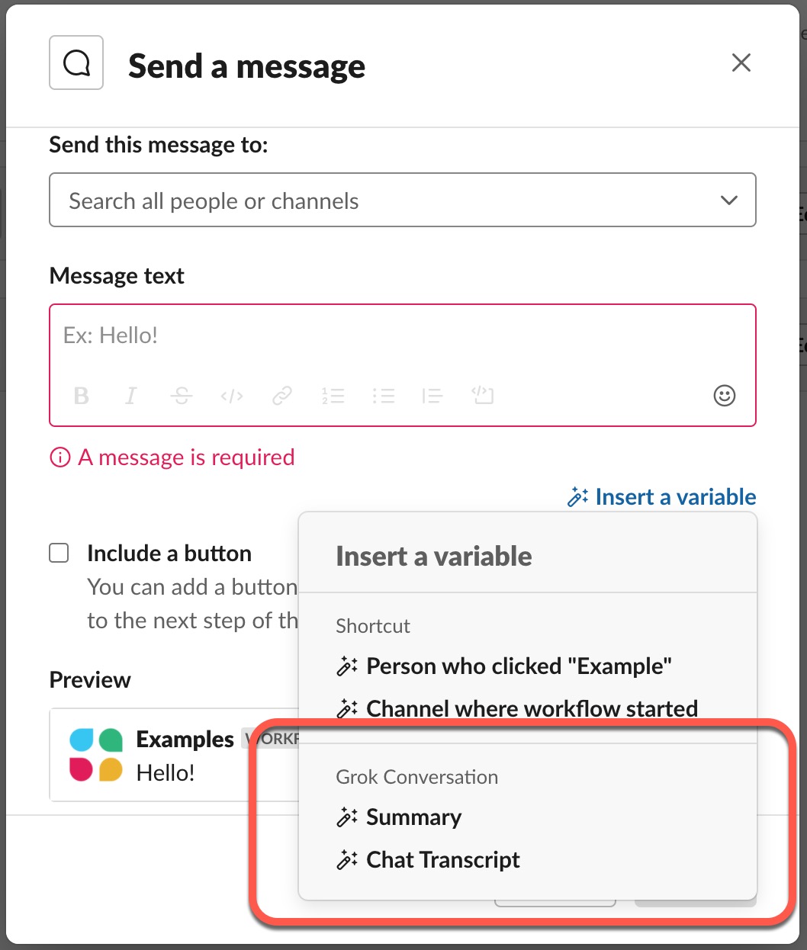Apply inline code formatting
807x950 pixels.
[232, 396]
